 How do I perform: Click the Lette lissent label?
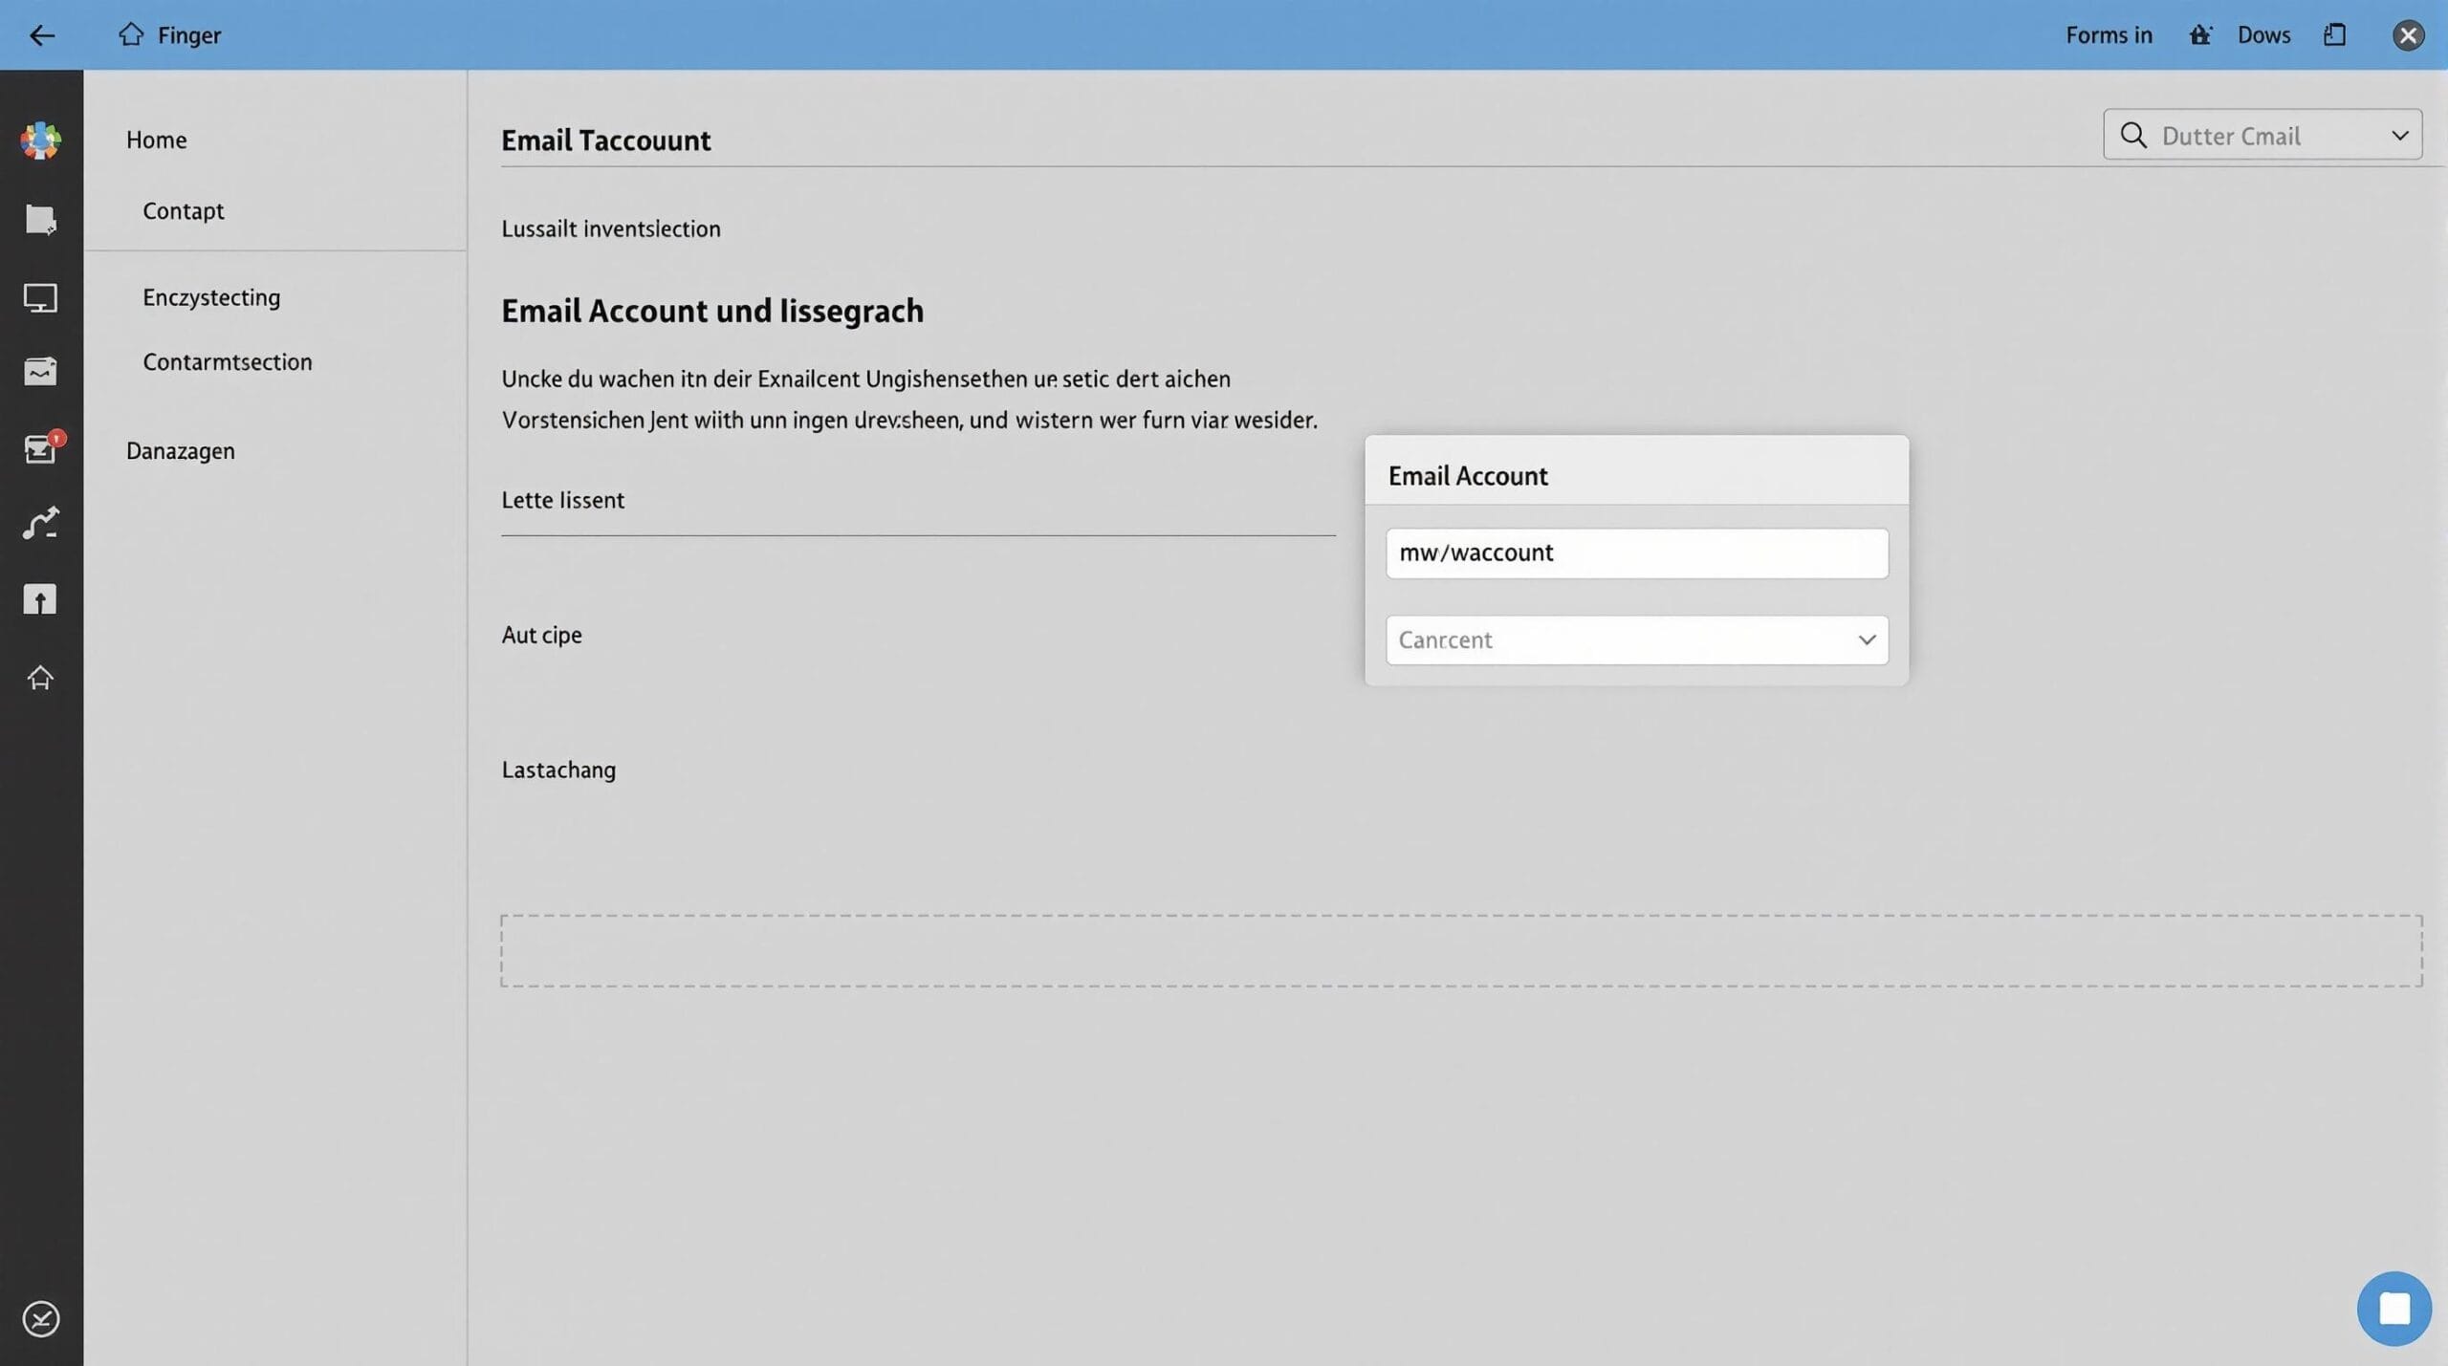point(562,500)
